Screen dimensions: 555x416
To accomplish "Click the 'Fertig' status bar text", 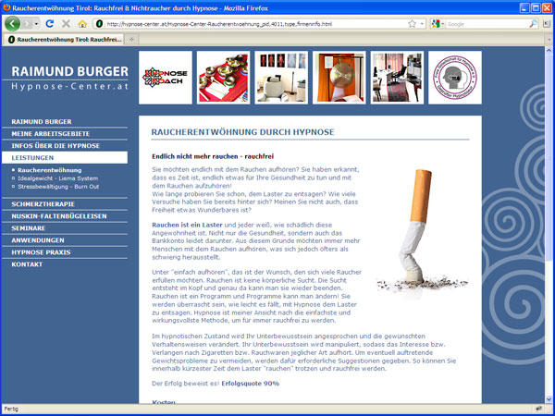I will [11, 410].
